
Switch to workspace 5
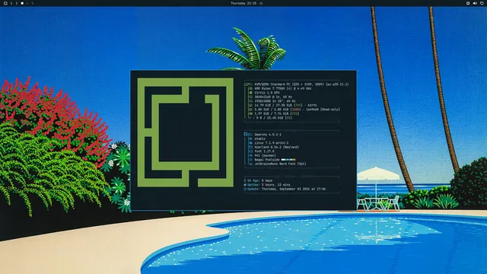[x=33, y=3]
